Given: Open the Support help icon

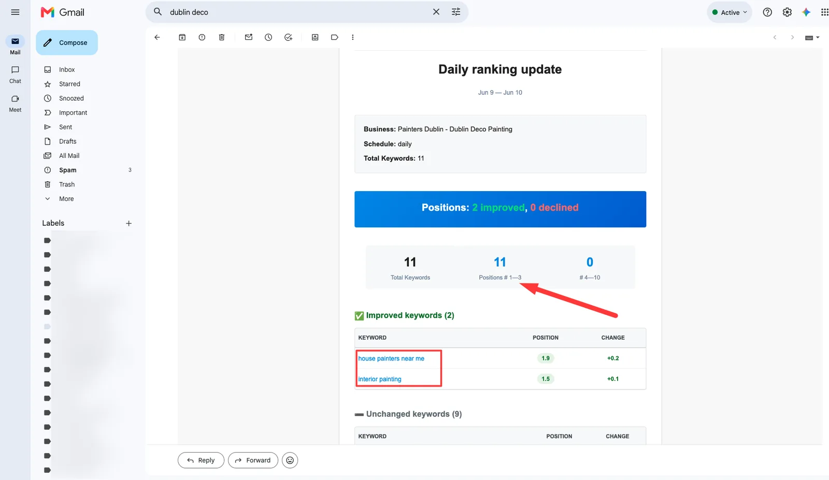Looking at the screenshot, I should 767,12.
